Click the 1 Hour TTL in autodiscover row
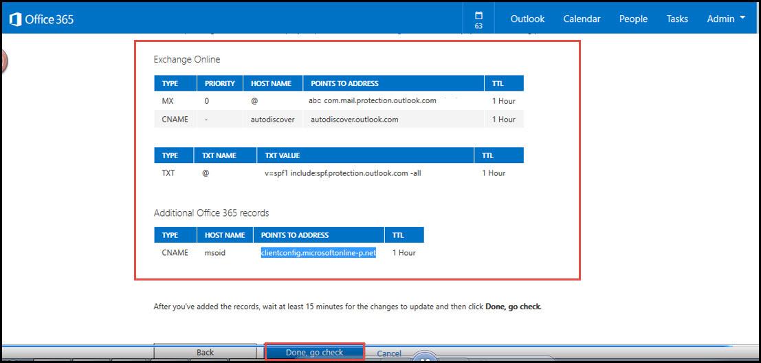761x363 pixels. coord(504,120)
